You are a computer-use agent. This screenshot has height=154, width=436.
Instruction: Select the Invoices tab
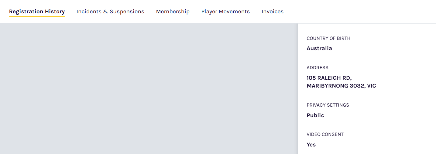272,11
